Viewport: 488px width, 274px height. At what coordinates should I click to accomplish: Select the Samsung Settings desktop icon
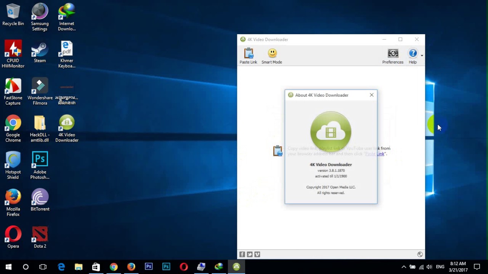tap(40, 18)
